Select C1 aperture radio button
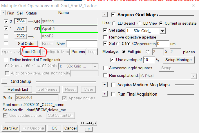This screenshot has height=133, width=199. point(118,44)
